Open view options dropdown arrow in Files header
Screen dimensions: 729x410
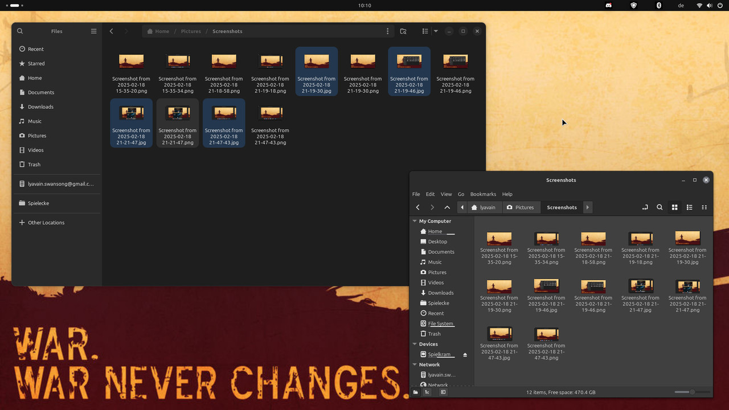click(x=436, y=31)
